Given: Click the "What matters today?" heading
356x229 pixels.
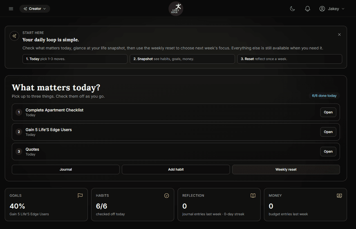Looking at the screenshot, I should tap(56, 88).
